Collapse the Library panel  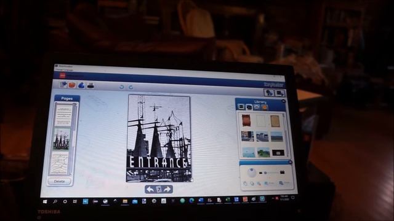point(283,101)
